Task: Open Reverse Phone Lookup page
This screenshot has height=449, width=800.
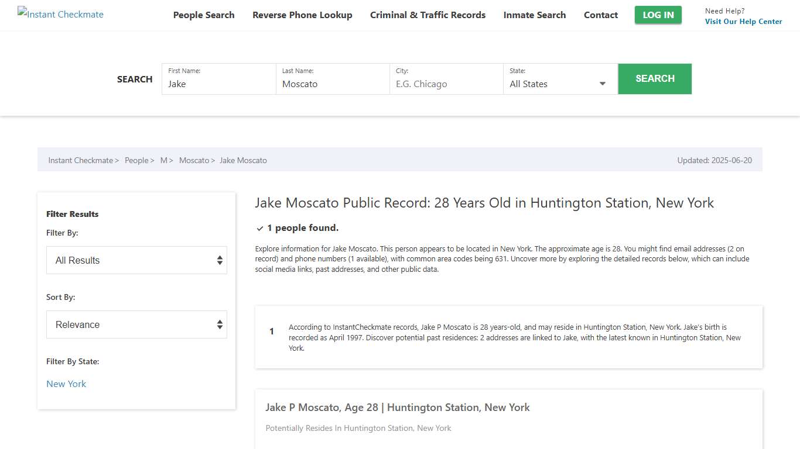Action: (x=302, y=15)
